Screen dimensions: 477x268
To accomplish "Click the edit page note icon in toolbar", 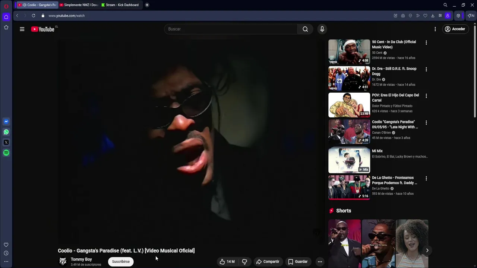I will [x=395, y=16].
